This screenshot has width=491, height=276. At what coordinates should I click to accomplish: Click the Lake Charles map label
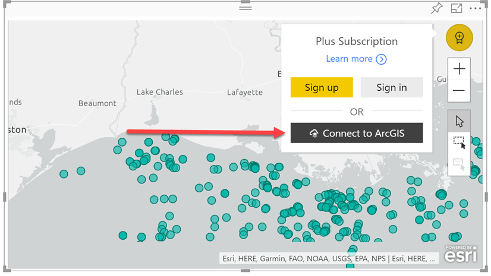pyautogui.click(x=159, y=92)
